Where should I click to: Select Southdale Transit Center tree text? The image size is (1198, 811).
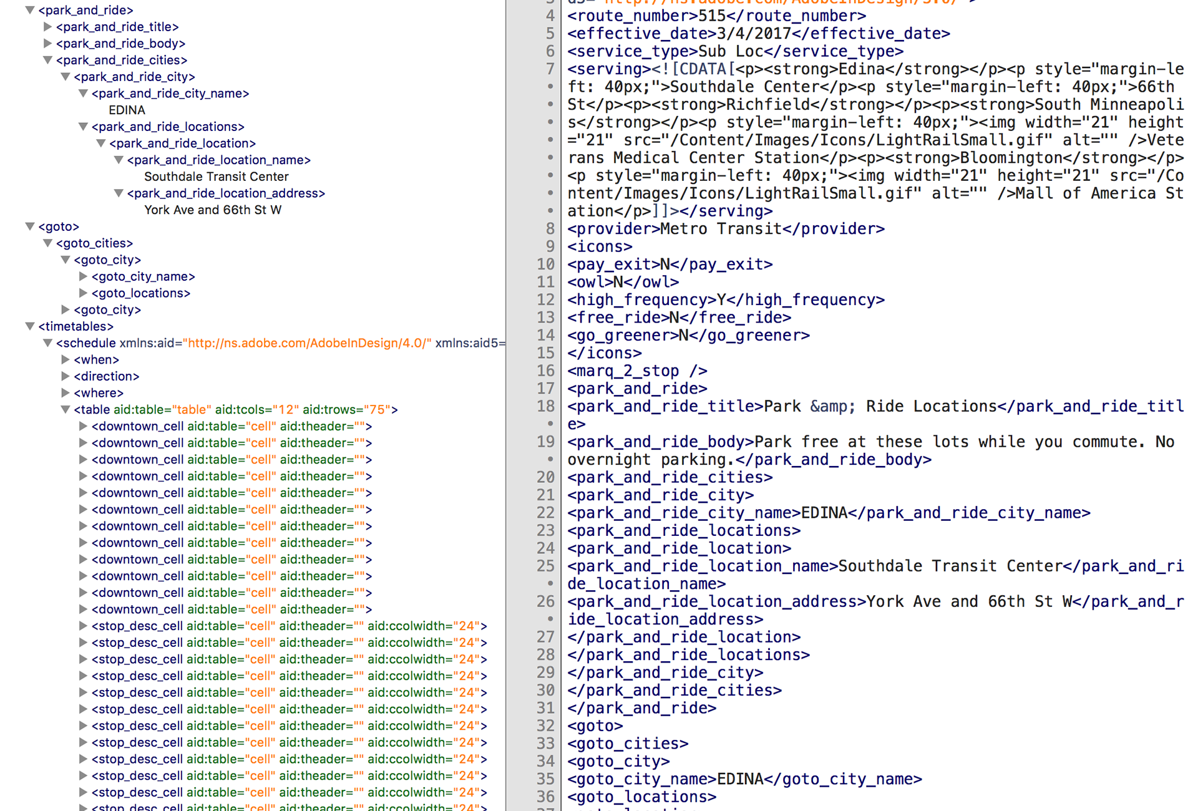(216, 177)
